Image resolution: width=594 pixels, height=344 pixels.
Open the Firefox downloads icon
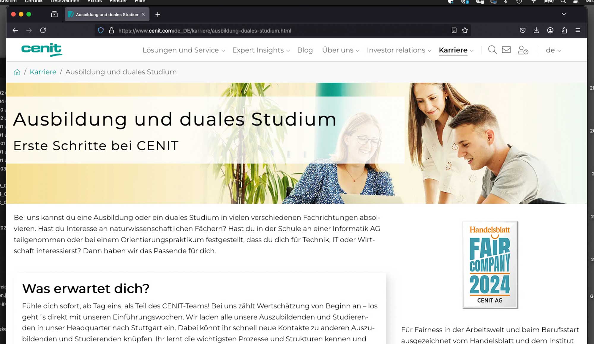click(x=536, y=31)
